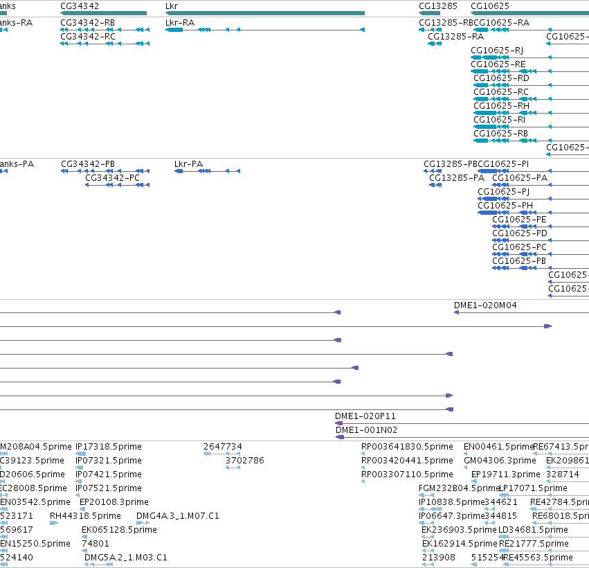
Task: Open the CG10625 gene label
Action: [x=490, y=6]
